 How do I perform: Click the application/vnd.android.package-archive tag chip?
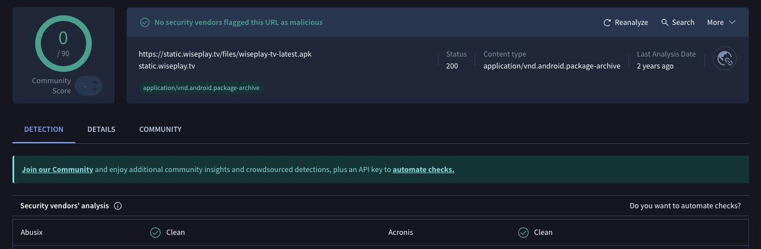click(201, 88)
